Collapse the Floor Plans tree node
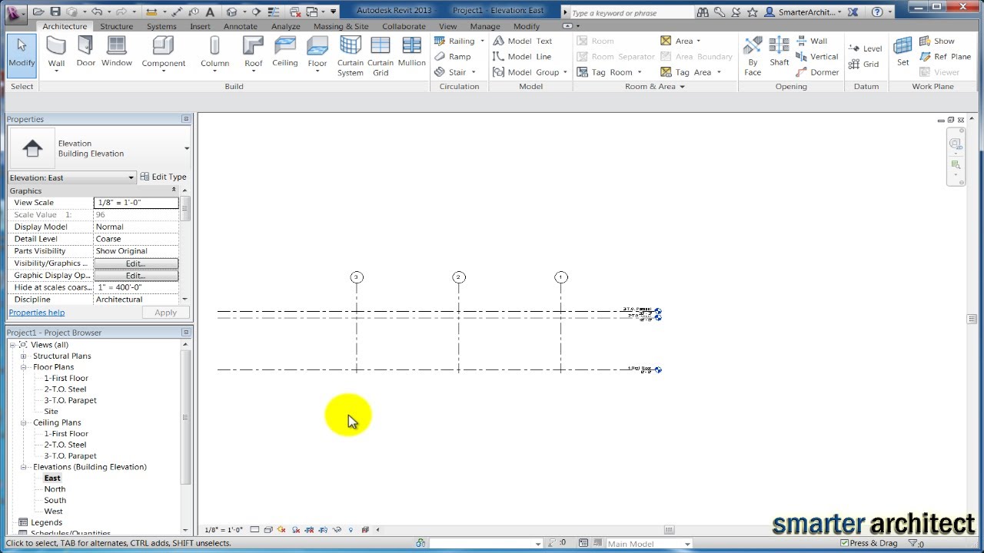984x553 pixels. click(x=24, y=367)
